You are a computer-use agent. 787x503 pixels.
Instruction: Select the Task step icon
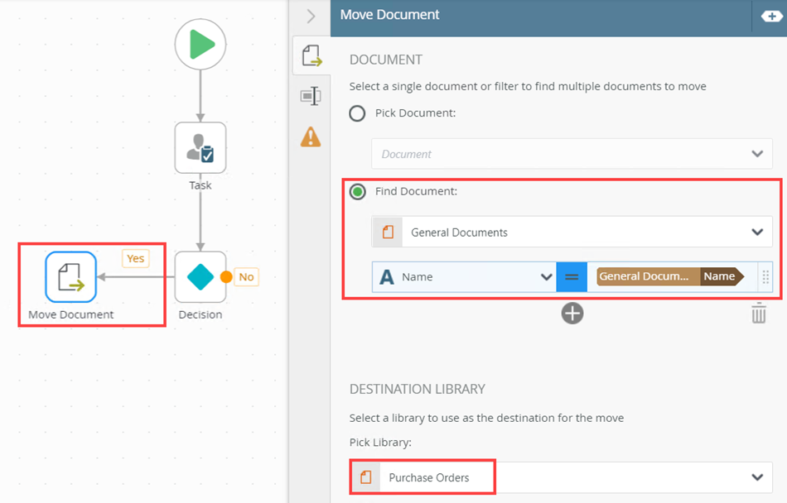tap(200, 148)
